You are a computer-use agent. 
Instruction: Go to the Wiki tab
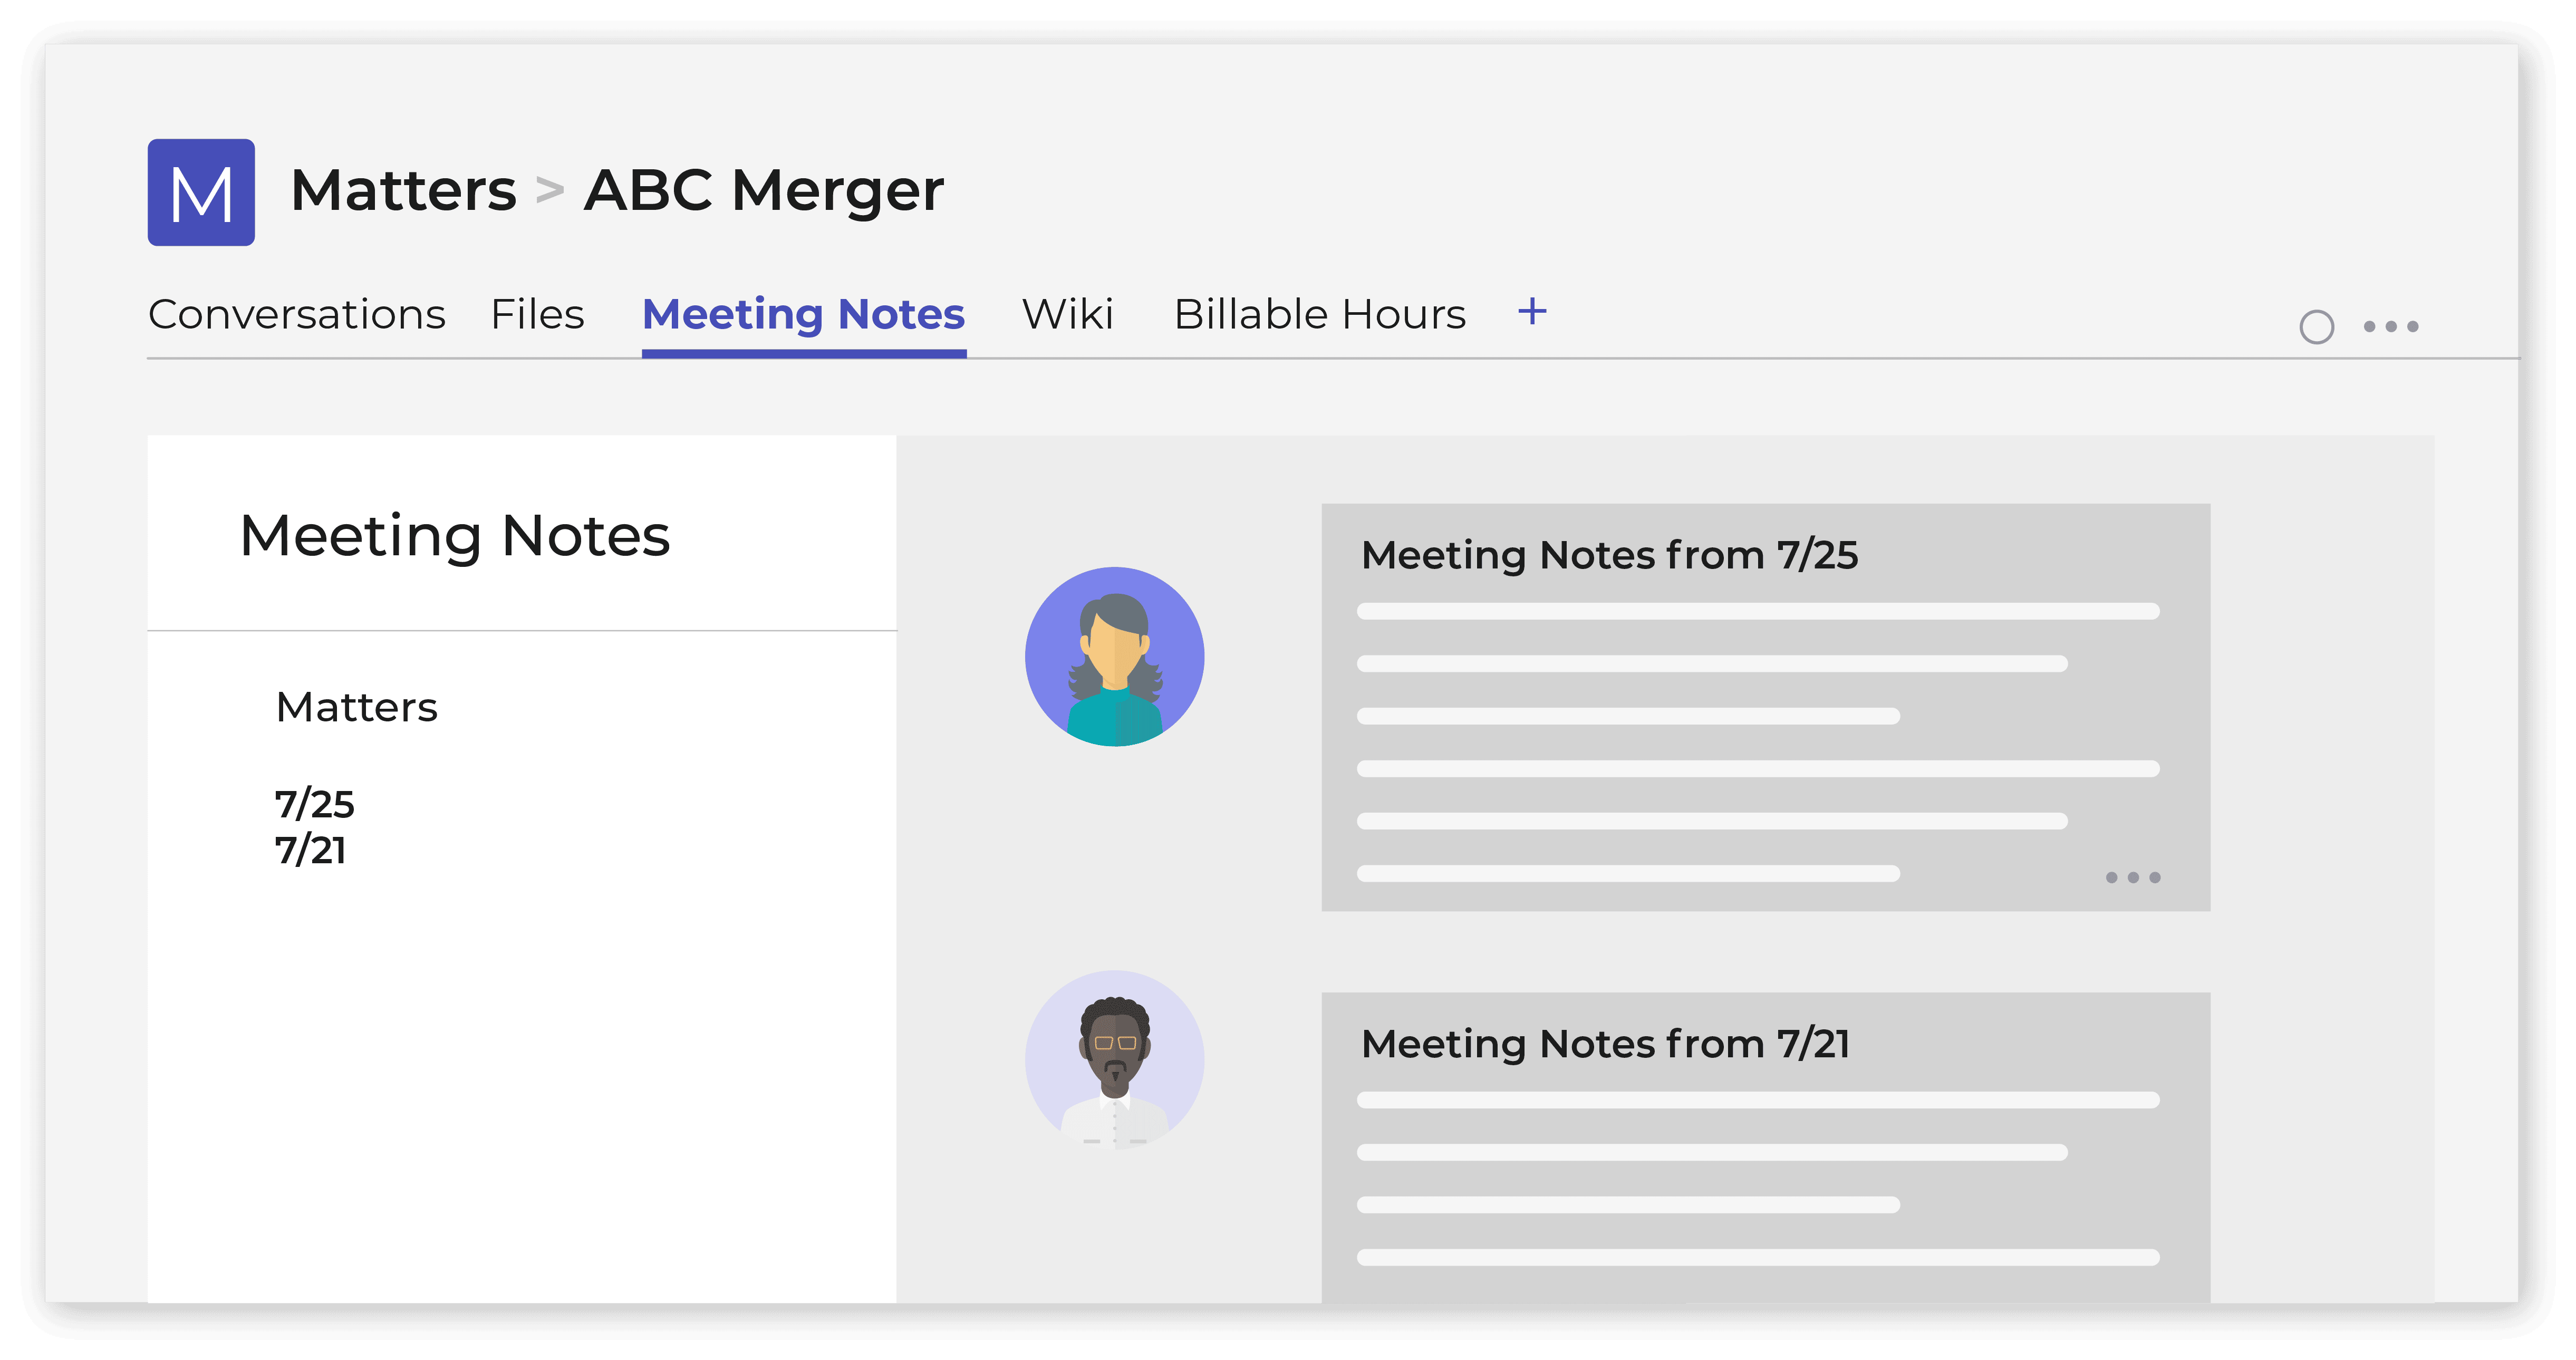pyautogui.click(x=1068, y=314)
